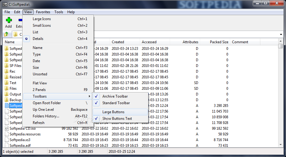
Task: Disable Show Buttons Text option
Action: [120, 119]
